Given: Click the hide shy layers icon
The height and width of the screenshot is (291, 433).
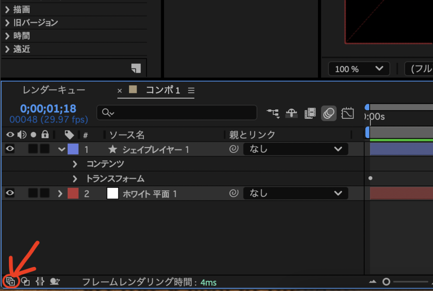Looking at the screenshot, I should (292, 113).
